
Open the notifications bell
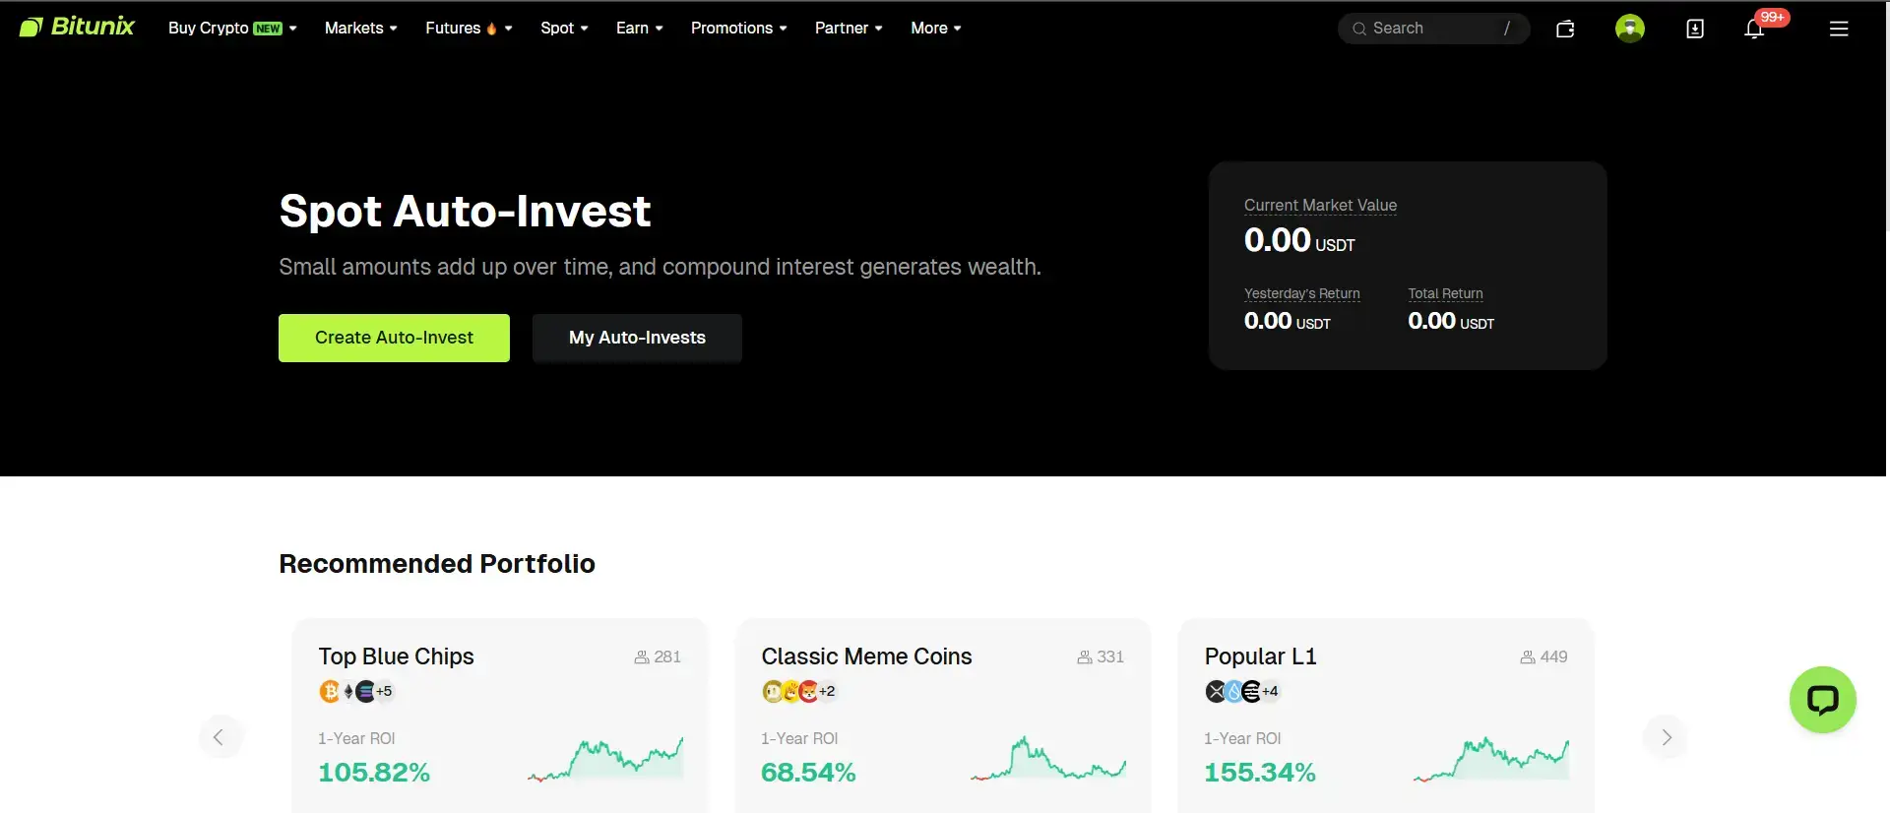point(1754,29)
